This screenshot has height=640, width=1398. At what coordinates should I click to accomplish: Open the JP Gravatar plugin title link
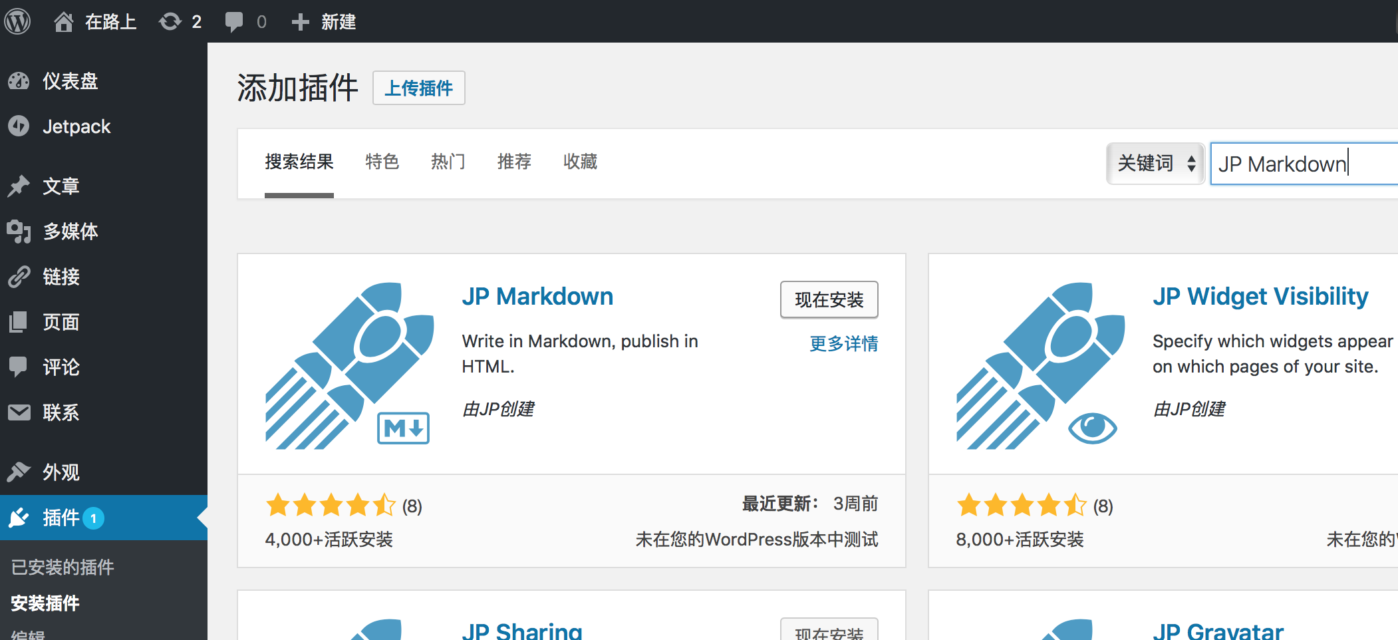click(x=1218, y=631)
